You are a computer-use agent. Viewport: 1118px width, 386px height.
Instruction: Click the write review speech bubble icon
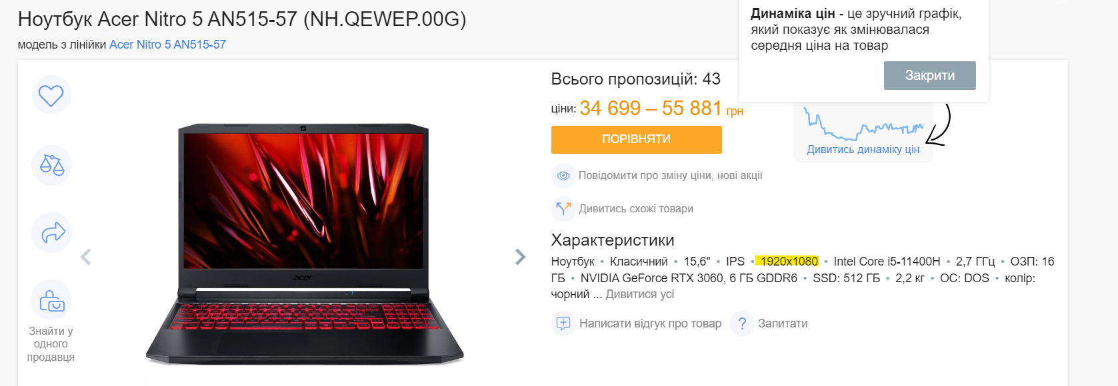coord(563,323)
